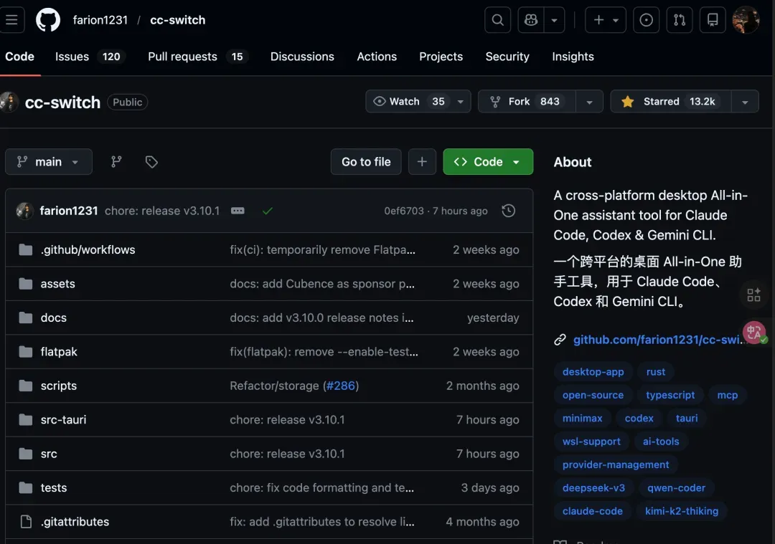This screenshot has height=544, width=775.
Task: Open the .gitattributes file
Action: coord(75,522)
